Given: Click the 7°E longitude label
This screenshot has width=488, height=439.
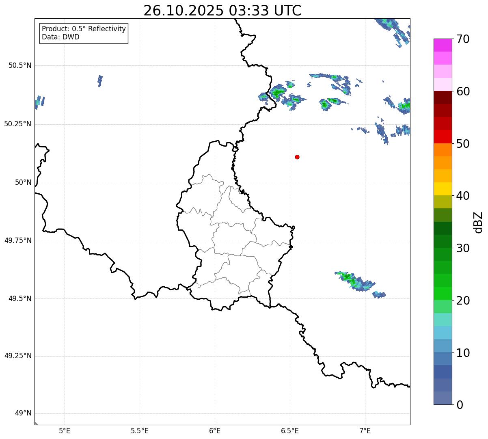Looking at the screenshot, I should coord(365,431).
